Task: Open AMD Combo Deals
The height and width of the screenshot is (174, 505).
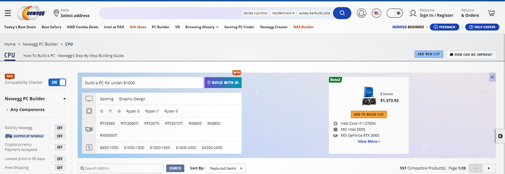Action: coord(82,27)
